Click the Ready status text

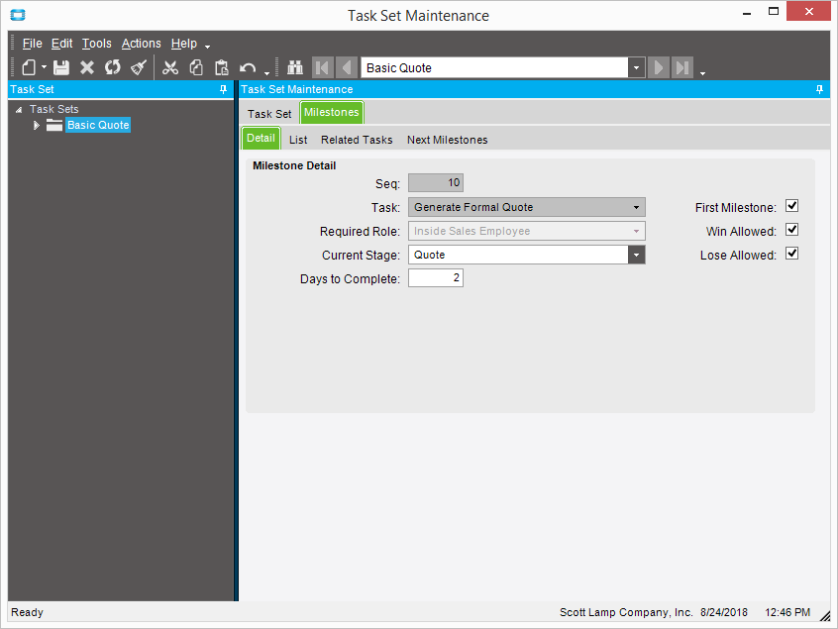click(28, 612)
